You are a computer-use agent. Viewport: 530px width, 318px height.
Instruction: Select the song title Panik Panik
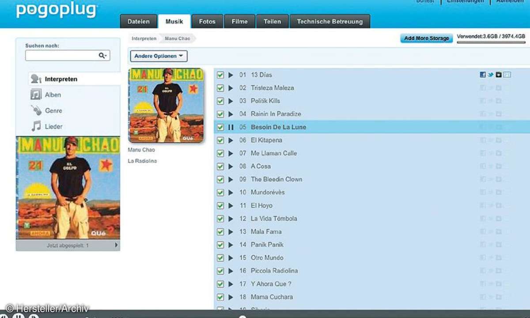tap(267, 245)
